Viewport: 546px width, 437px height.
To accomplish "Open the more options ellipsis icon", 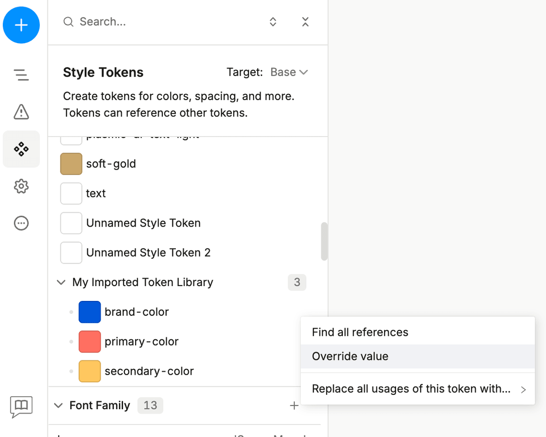I will click(21, 223).
